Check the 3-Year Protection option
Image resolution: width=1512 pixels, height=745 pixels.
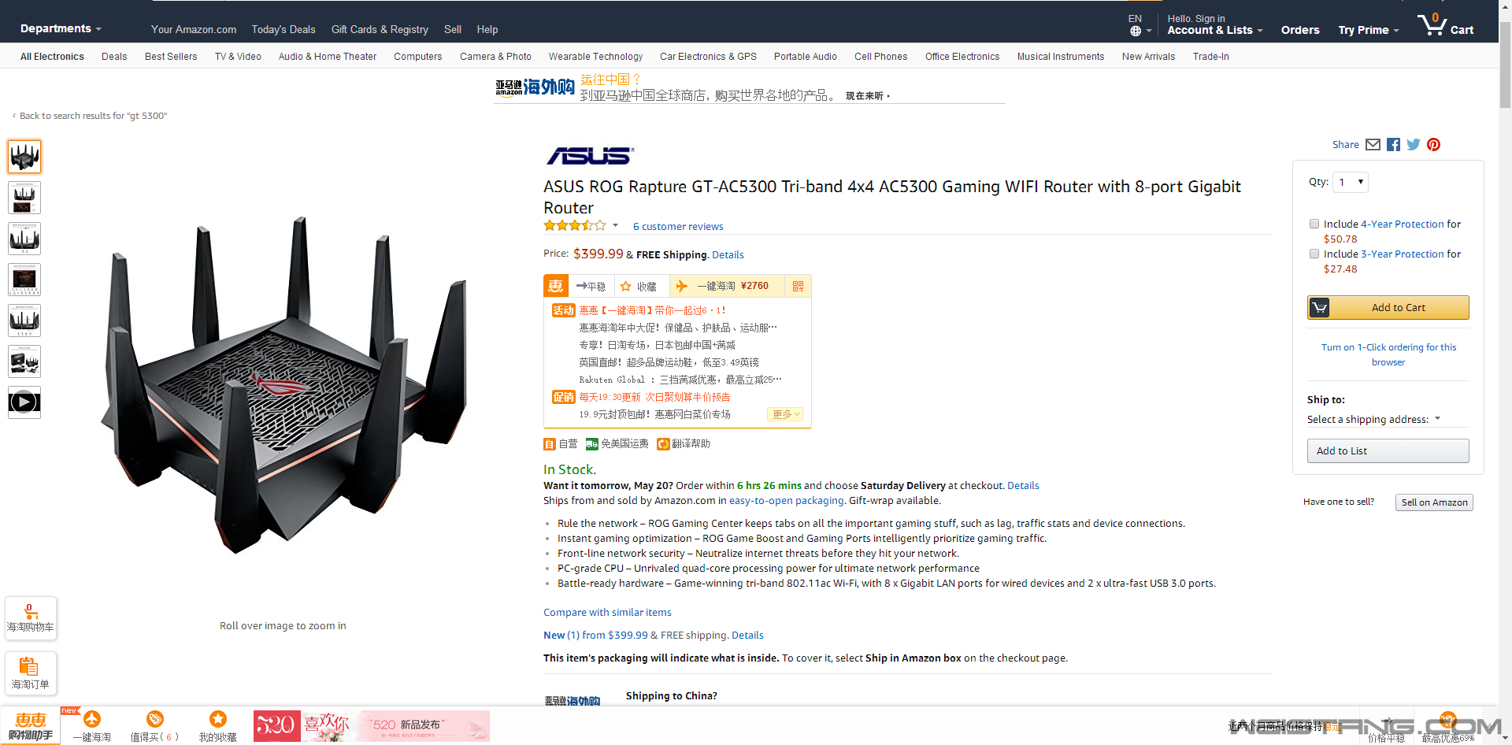point(1314,254)
